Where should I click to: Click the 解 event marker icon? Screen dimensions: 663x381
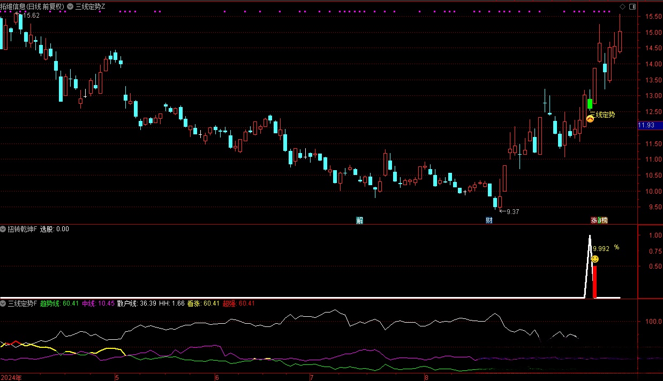click(360, 220)
